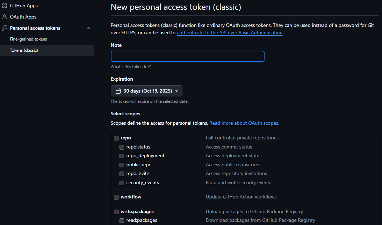Click the Personal access tokens key icon

click(5, 28)
